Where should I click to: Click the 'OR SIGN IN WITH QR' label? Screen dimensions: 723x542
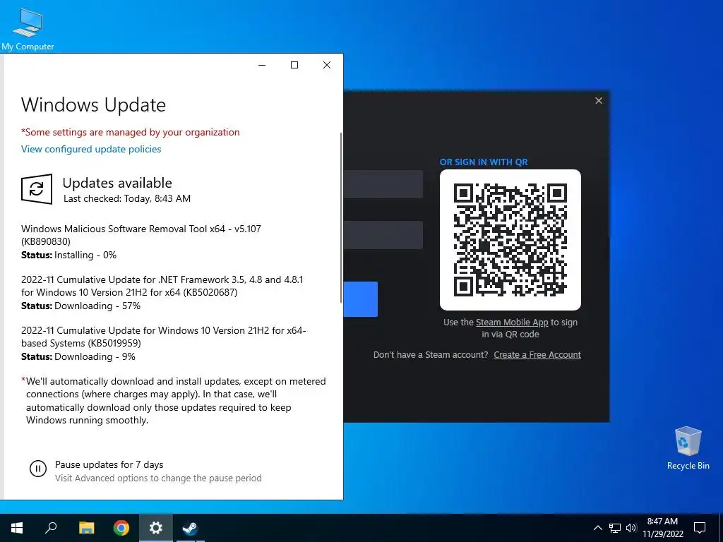(x=484, y=162)
